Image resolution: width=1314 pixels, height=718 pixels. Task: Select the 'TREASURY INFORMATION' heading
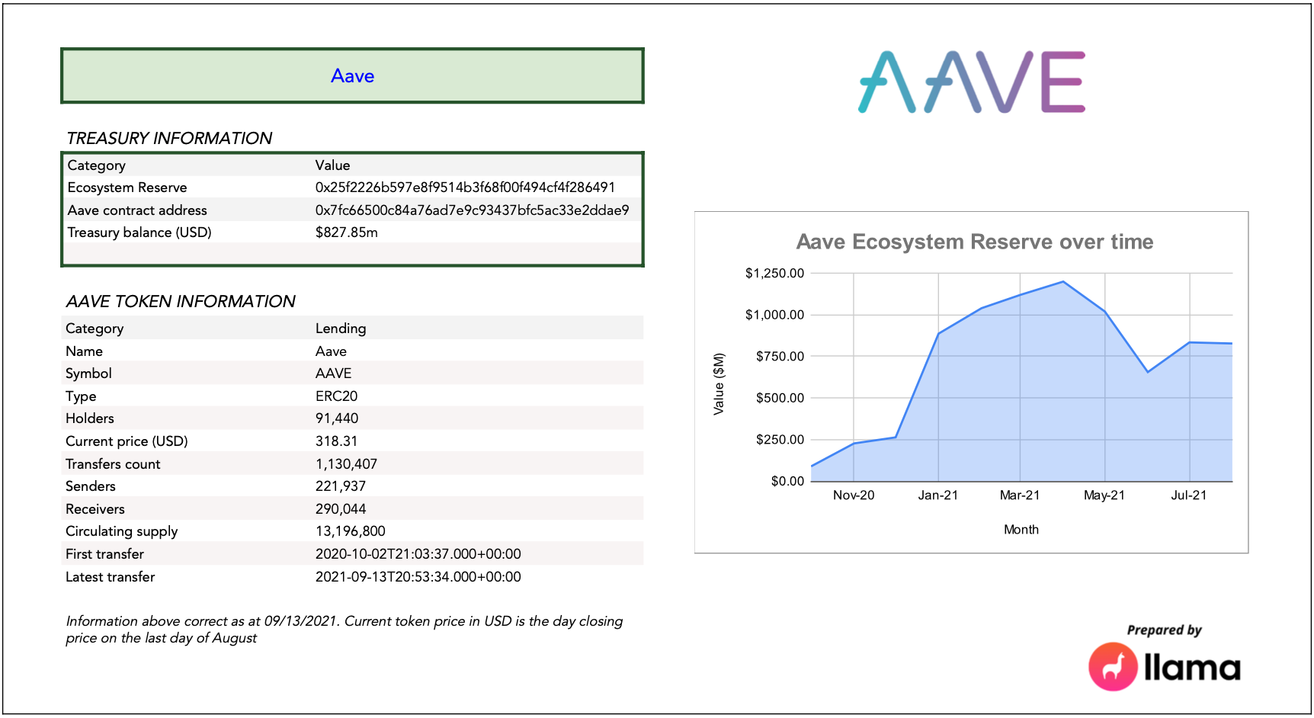[x=169, y=138]
